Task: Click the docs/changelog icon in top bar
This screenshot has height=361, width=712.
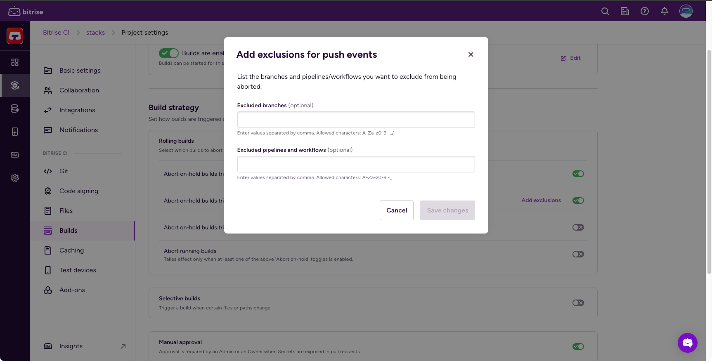Action: (625, 11)
